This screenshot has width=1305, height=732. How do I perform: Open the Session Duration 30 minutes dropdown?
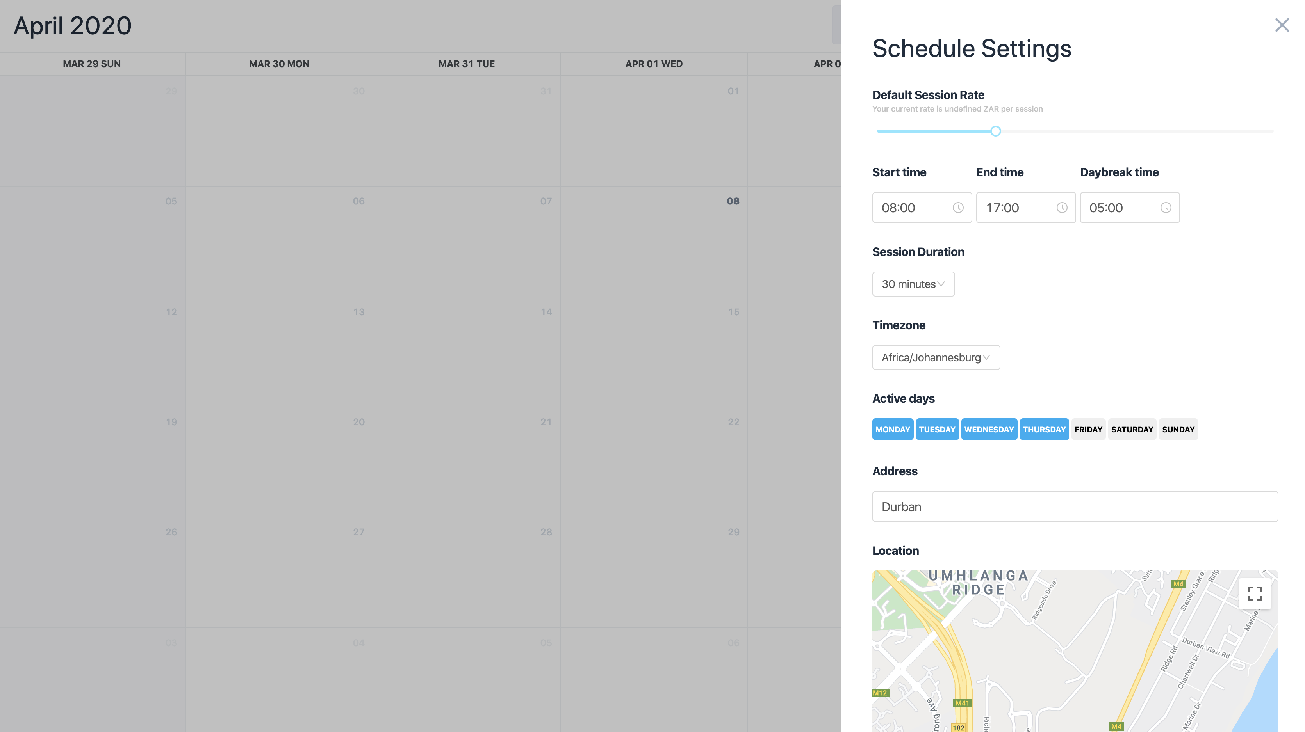click(913, 284)
